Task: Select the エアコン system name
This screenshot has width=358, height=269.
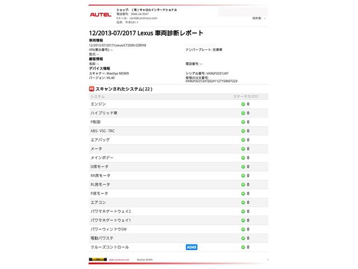Action: click(x=98, y=202)
